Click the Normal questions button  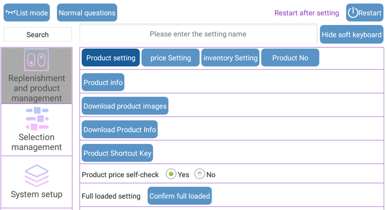[87, 13]
